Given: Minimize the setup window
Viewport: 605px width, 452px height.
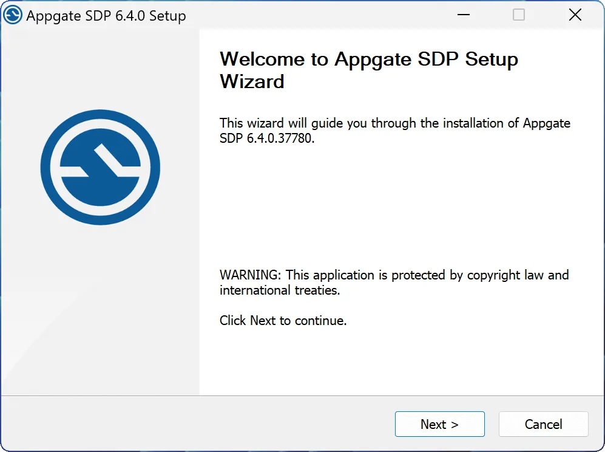Looking at the screenshot, I should pyautogui.click(x=464, y=15).
